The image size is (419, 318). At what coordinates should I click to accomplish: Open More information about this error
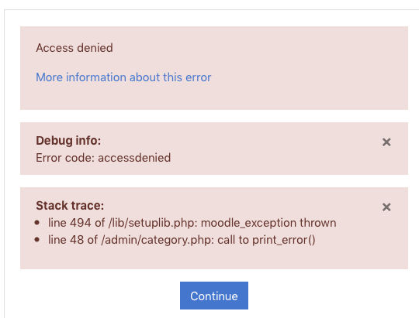123,77
